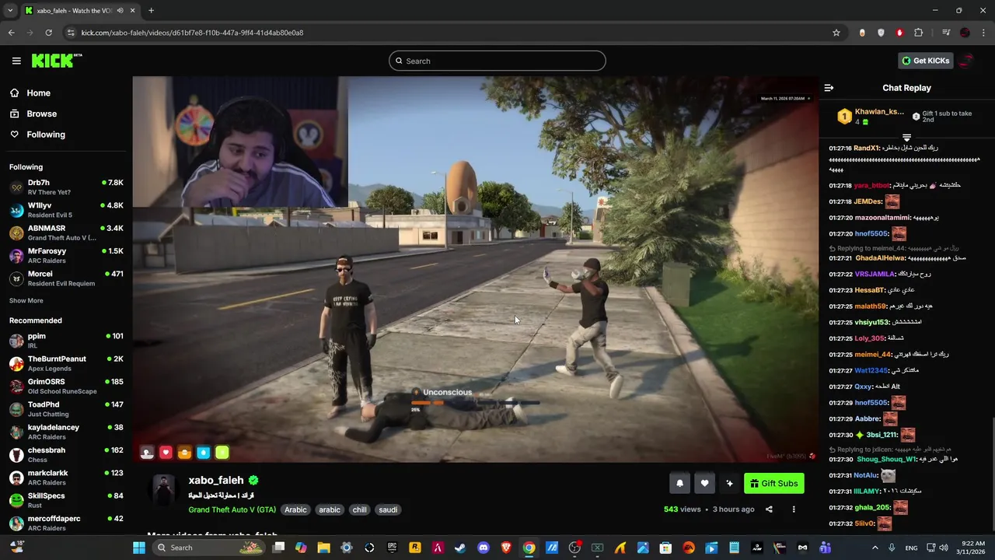Image resolution: width=995 pixels, height=560 pixels.
Task: Reload the browser page
Action: click(48, 33)
